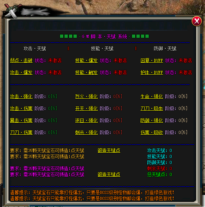Click 刀刀·吸血 defense link
The image size is (205, 207).
click(x=152, y=108)
